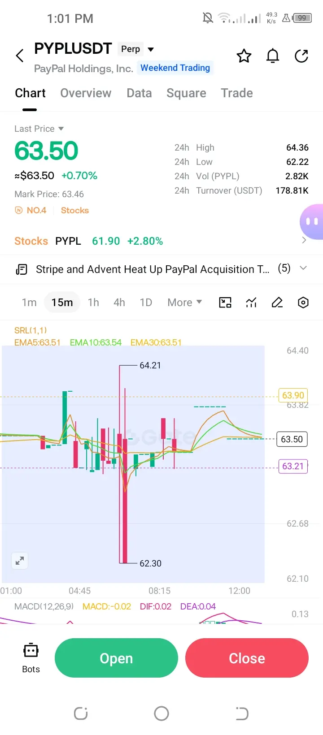Image resolution: width=323 pixels, height=735 pixels.
Task: Tap the Weekend Trading tag
Action: coord(175,68)
